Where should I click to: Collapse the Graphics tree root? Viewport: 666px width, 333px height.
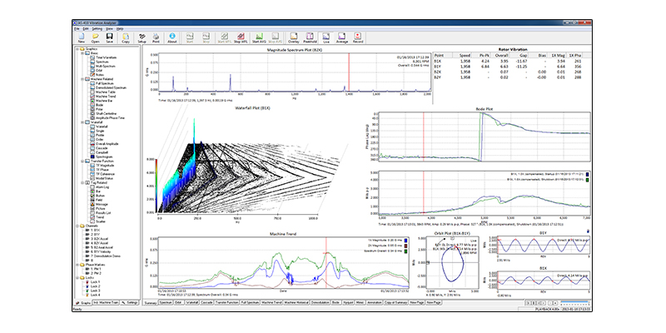click(77, 49)
